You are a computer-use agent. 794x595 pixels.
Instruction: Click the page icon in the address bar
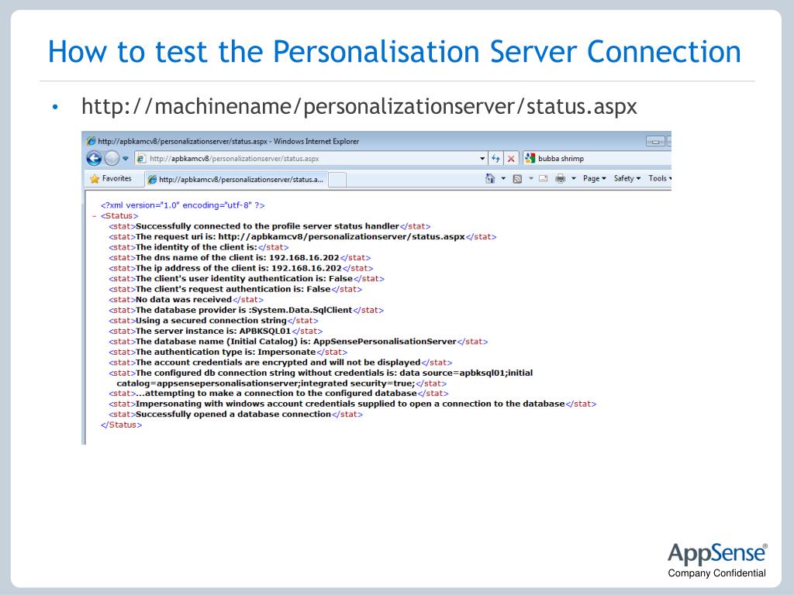coord(141,158)
